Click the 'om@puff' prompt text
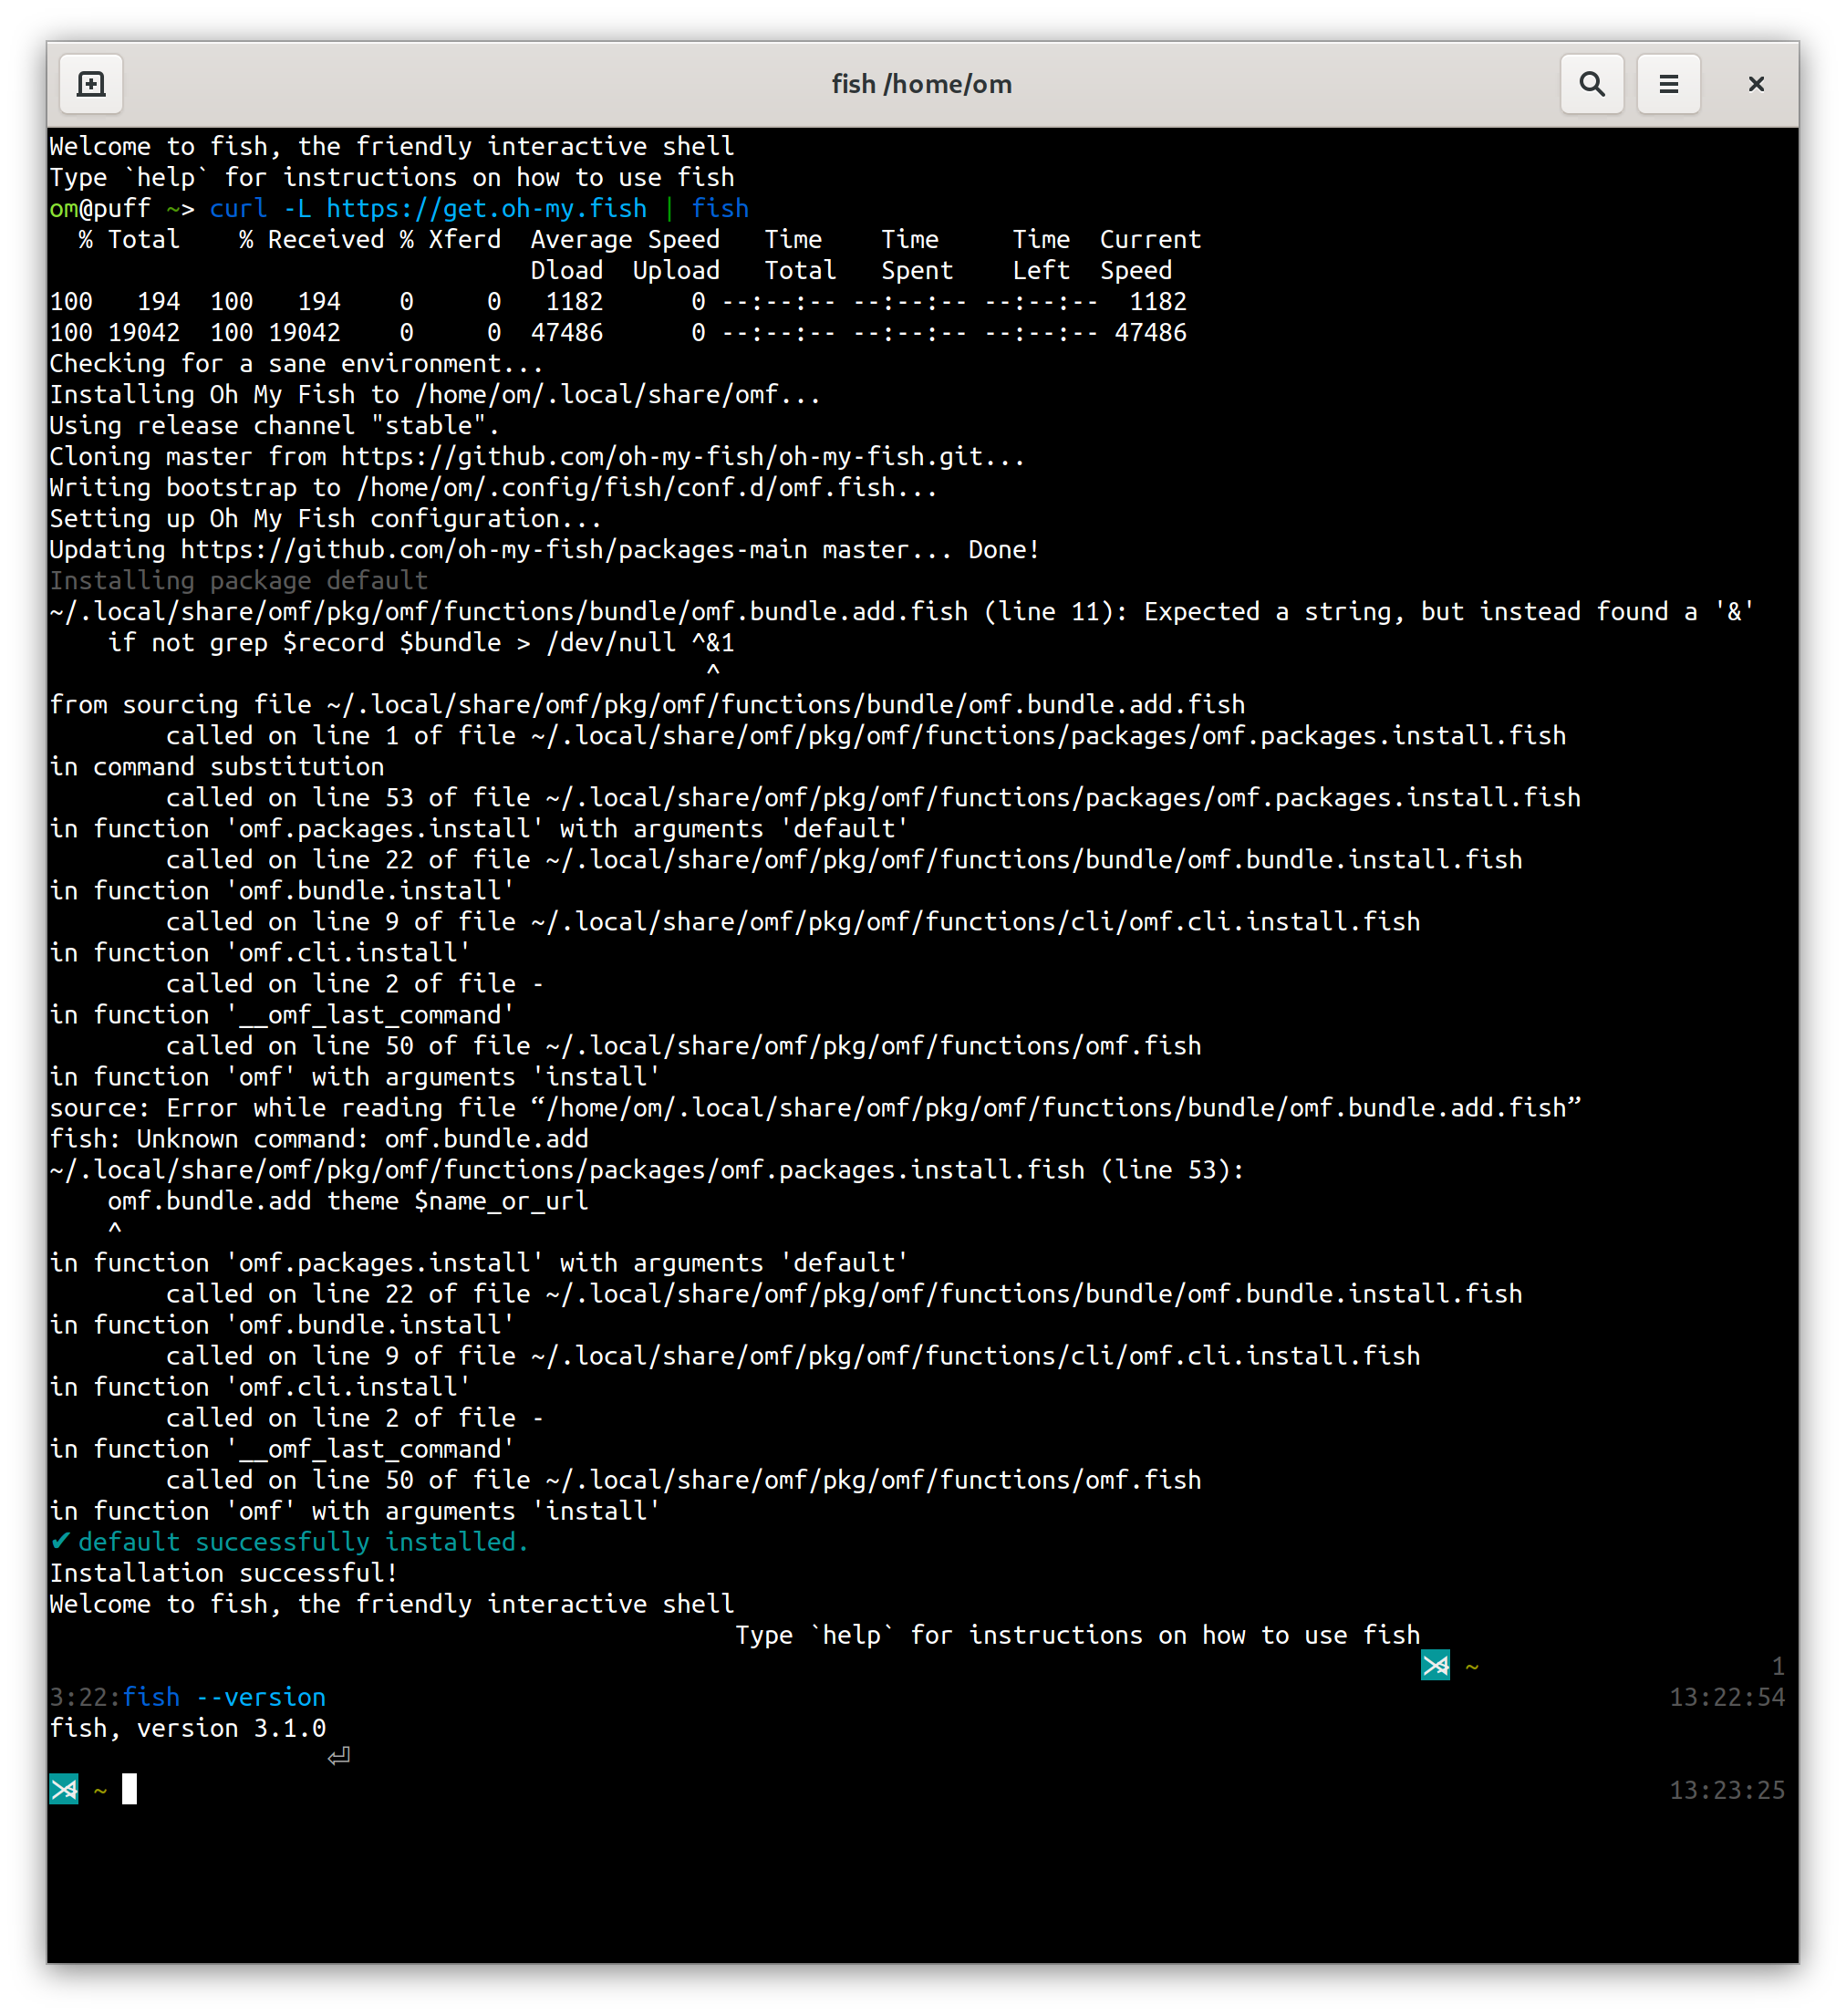This screenshot has width=1846, height=2016. [100, 208]
